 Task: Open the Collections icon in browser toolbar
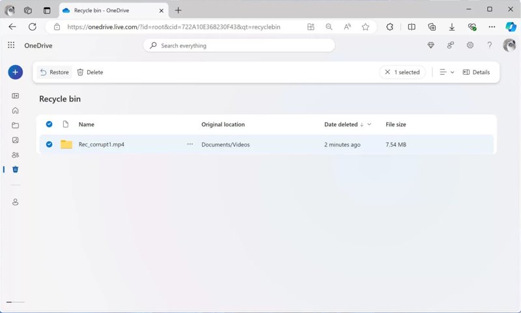click(x=432, y=27)
